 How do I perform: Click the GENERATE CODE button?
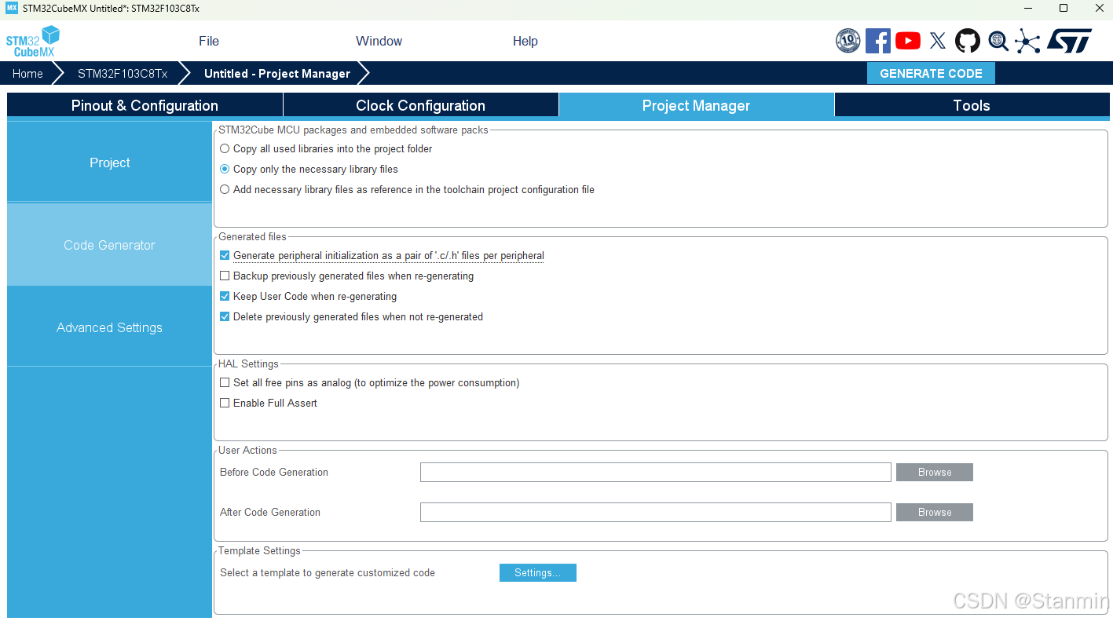click(931, 73)
